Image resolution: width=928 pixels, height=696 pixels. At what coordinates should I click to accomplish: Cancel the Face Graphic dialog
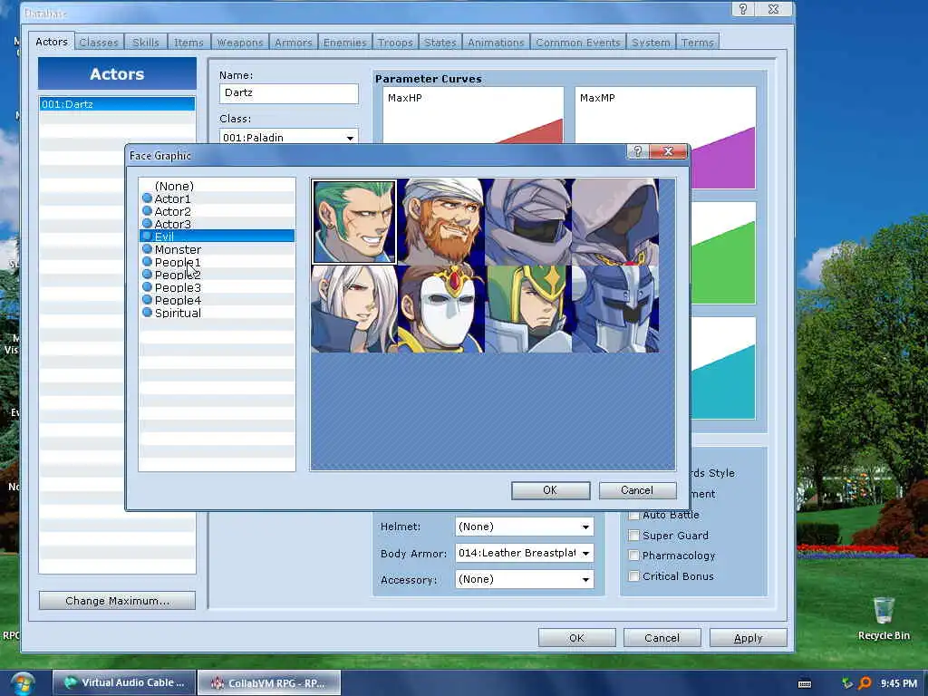[637, 490]
